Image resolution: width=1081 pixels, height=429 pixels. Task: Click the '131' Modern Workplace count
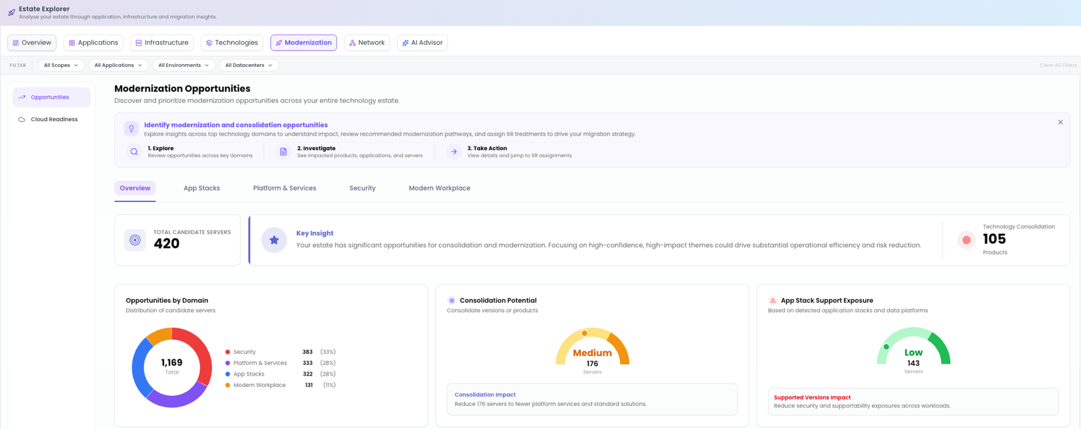(309, 385)
